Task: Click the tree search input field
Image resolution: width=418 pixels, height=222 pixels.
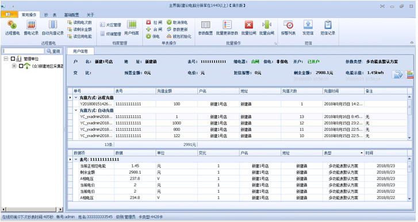Action: point(24,51)
